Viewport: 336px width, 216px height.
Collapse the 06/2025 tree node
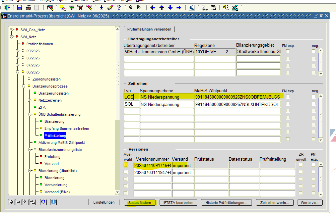click(17, 72)
